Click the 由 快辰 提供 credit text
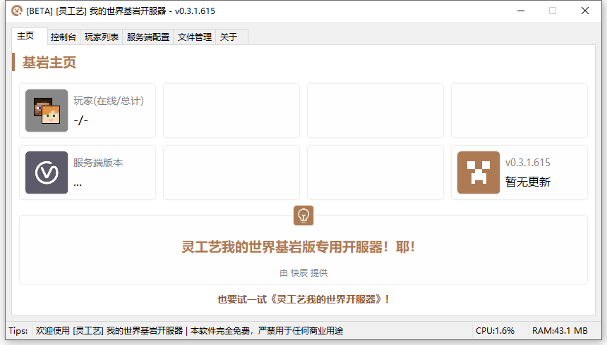607x345 pixels. pos(303,272)
